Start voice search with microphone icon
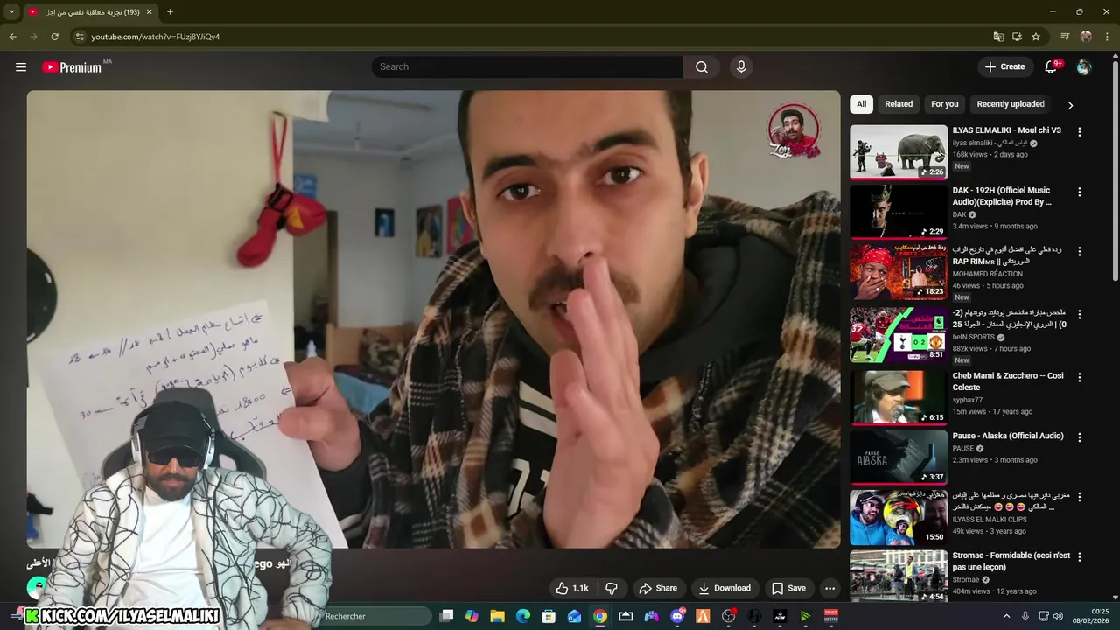This screenshot has height=630, width=1120. tap(741, 67)
